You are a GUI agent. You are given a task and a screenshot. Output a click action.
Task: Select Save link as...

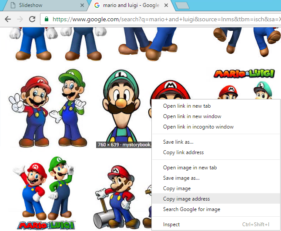(x=216, y=142)
